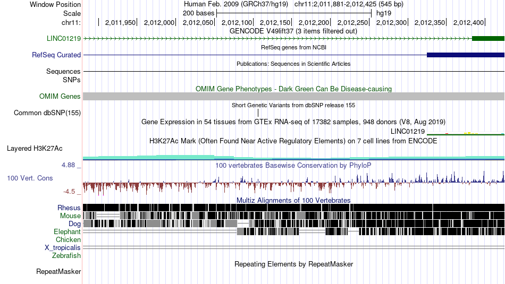The height and width of the screenshot is (284, 505).
Task: Click the RefSeq genes from NCBI title
Action: coord(294,48)
